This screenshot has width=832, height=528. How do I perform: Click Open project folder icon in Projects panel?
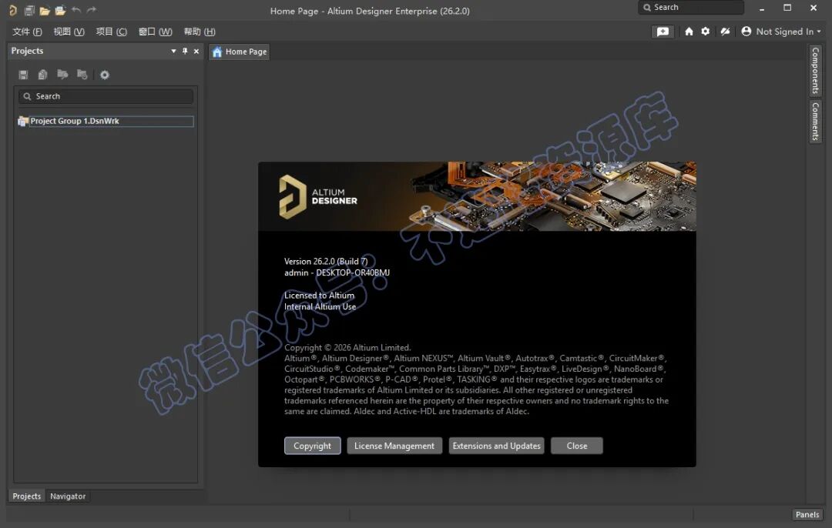(x=62, y=75)
